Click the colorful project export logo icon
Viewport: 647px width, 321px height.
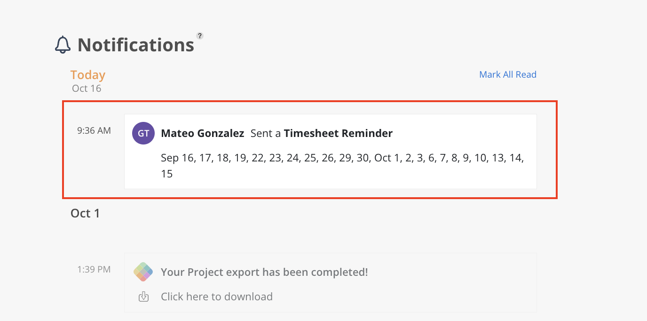143,272
